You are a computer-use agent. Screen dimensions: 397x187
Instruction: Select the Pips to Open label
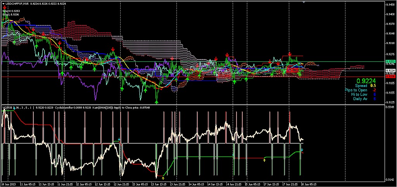(356, 90)
